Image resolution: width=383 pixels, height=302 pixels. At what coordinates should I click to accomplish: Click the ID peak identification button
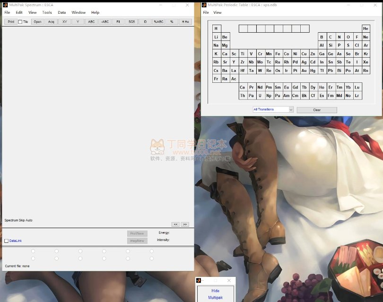[145, 22]
